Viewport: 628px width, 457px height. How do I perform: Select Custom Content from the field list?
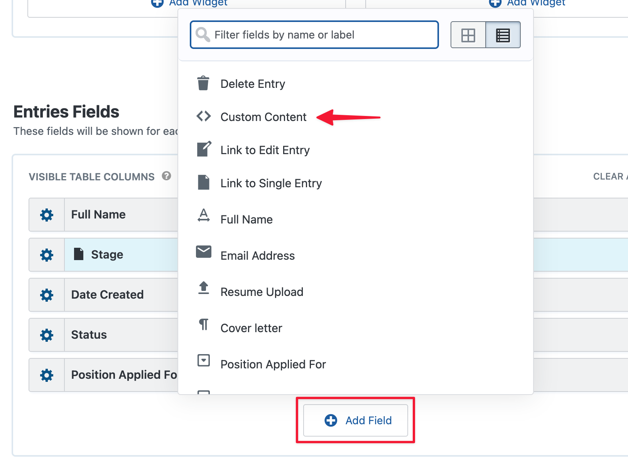pos(263,117)
